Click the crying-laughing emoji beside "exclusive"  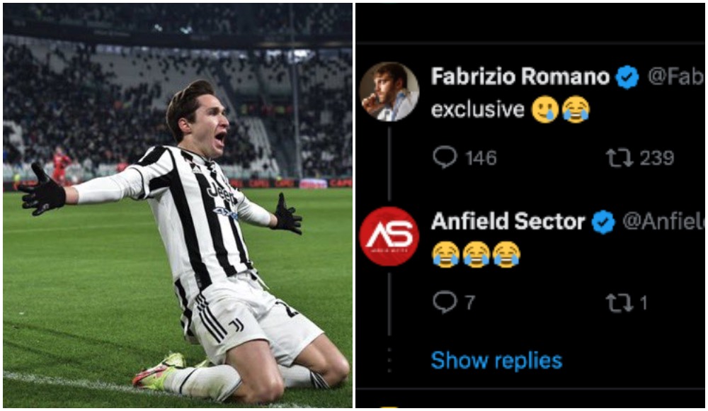pyautogui.click(x=575, y=109)
